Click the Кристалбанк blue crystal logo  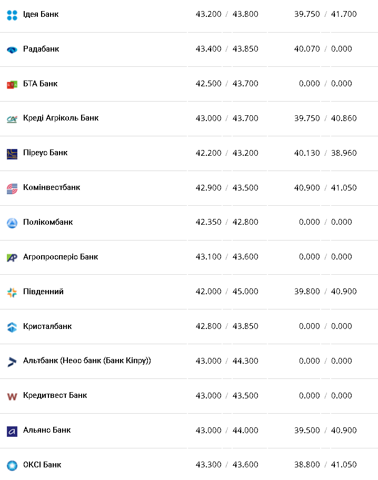(x=12, y=327)
